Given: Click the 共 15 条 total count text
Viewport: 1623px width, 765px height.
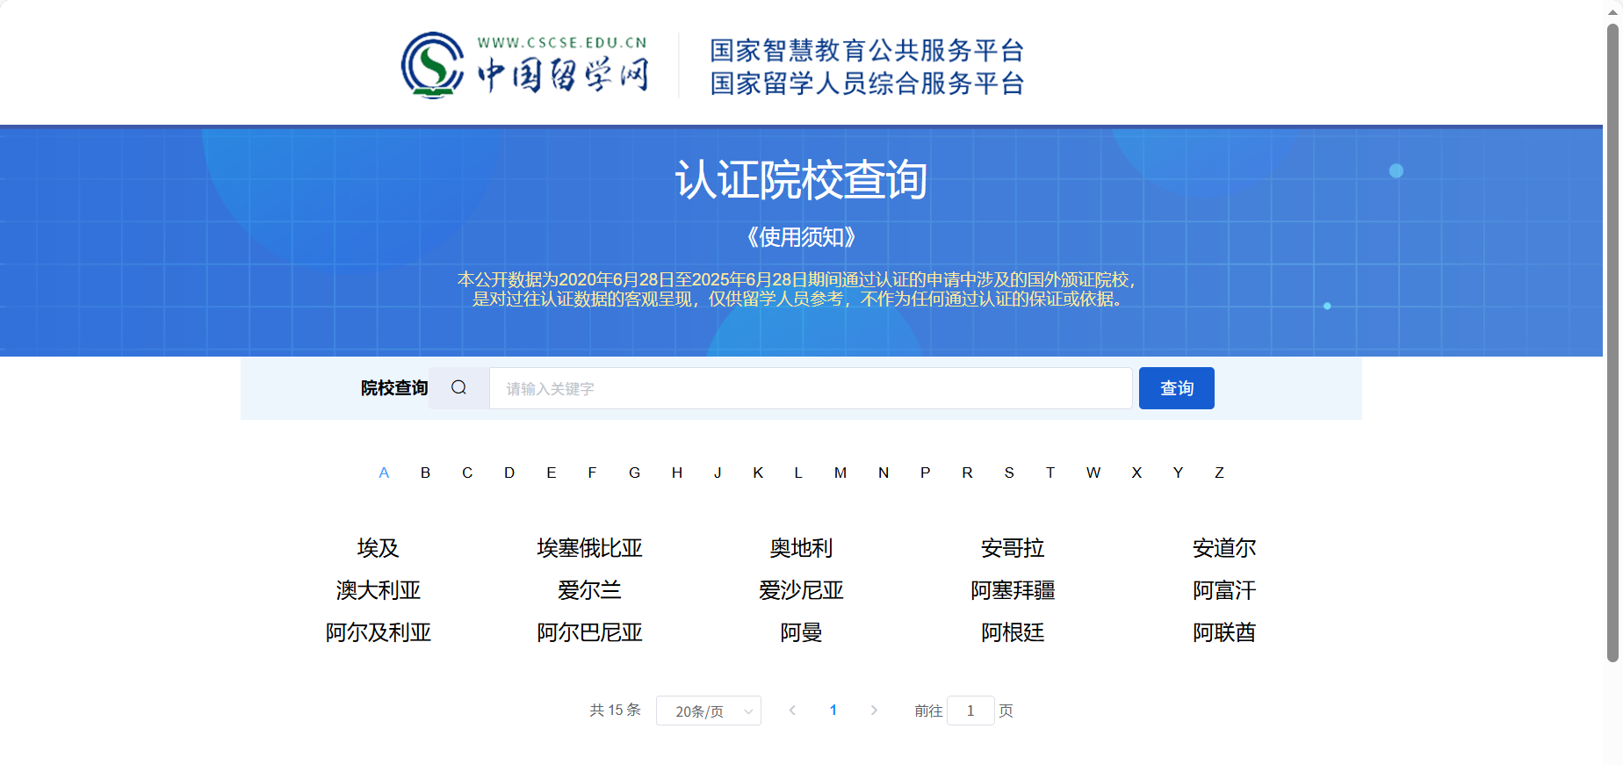Looking at the screenshot, I should point(616,710).
